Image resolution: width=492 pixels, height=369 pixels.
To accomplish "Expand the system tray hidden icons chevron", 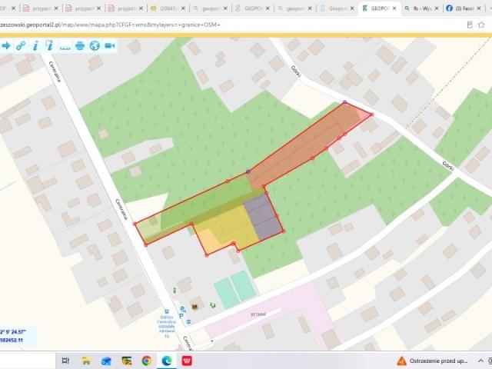I will click(x=480, y=361).
